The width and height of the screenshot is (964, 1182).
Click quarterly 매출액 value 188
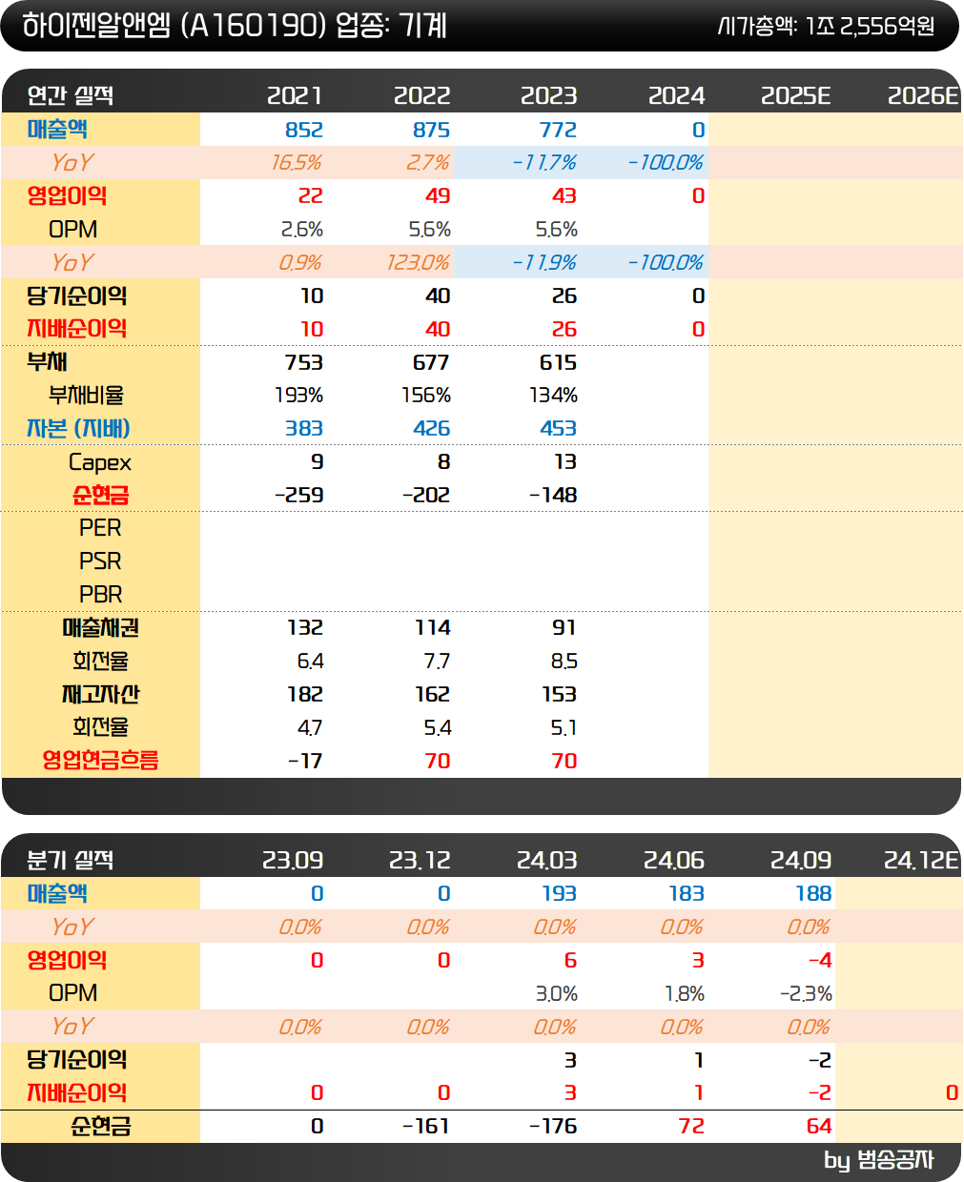813,894
